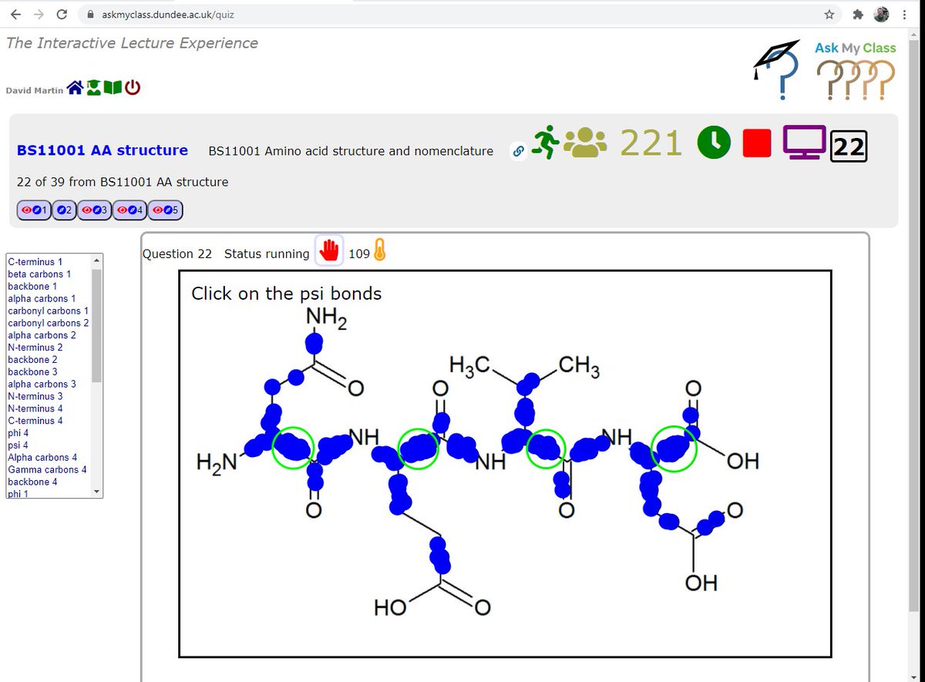
Task: Open the green graduate student icon
Action: [94, 89]
